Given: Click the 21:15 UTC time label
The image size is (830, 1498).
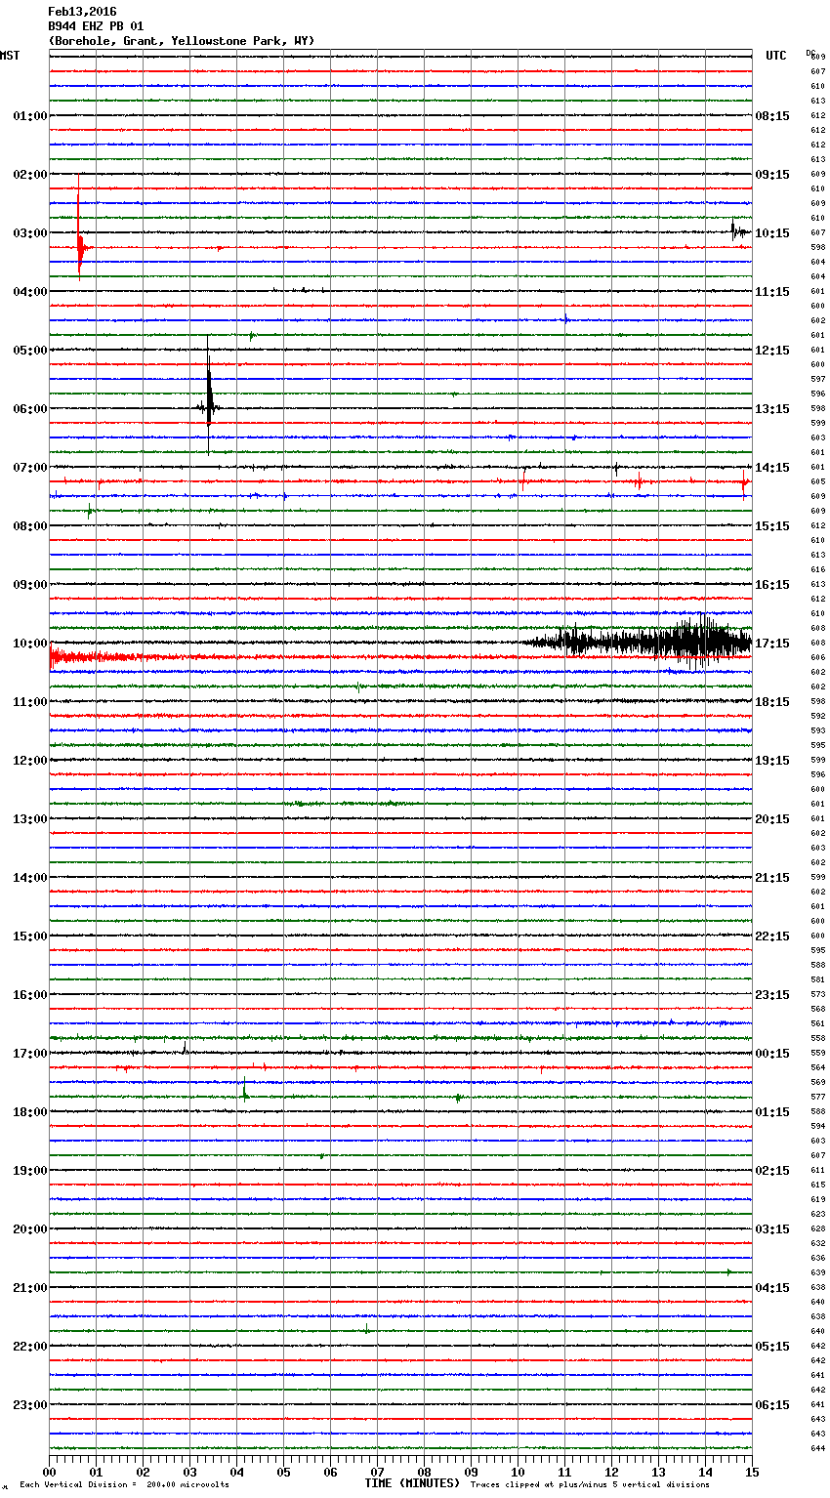Looking at the screenshot, I should coord(772,878).
